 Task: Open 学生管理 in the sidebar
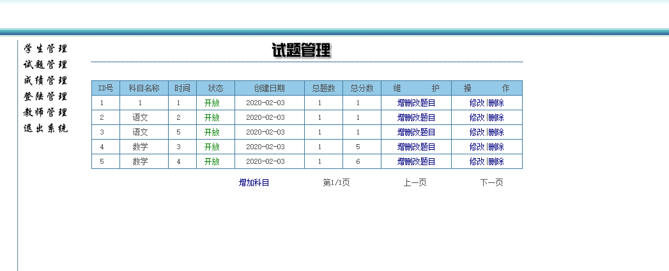(x=45, y=49)
